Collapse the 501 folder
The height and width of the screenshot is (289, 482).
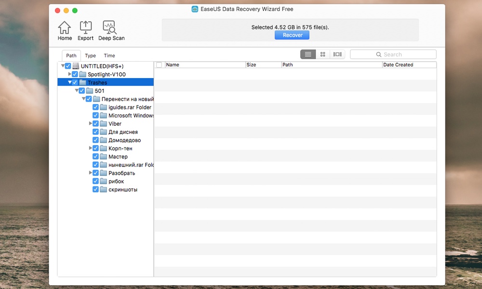[77, 91]
